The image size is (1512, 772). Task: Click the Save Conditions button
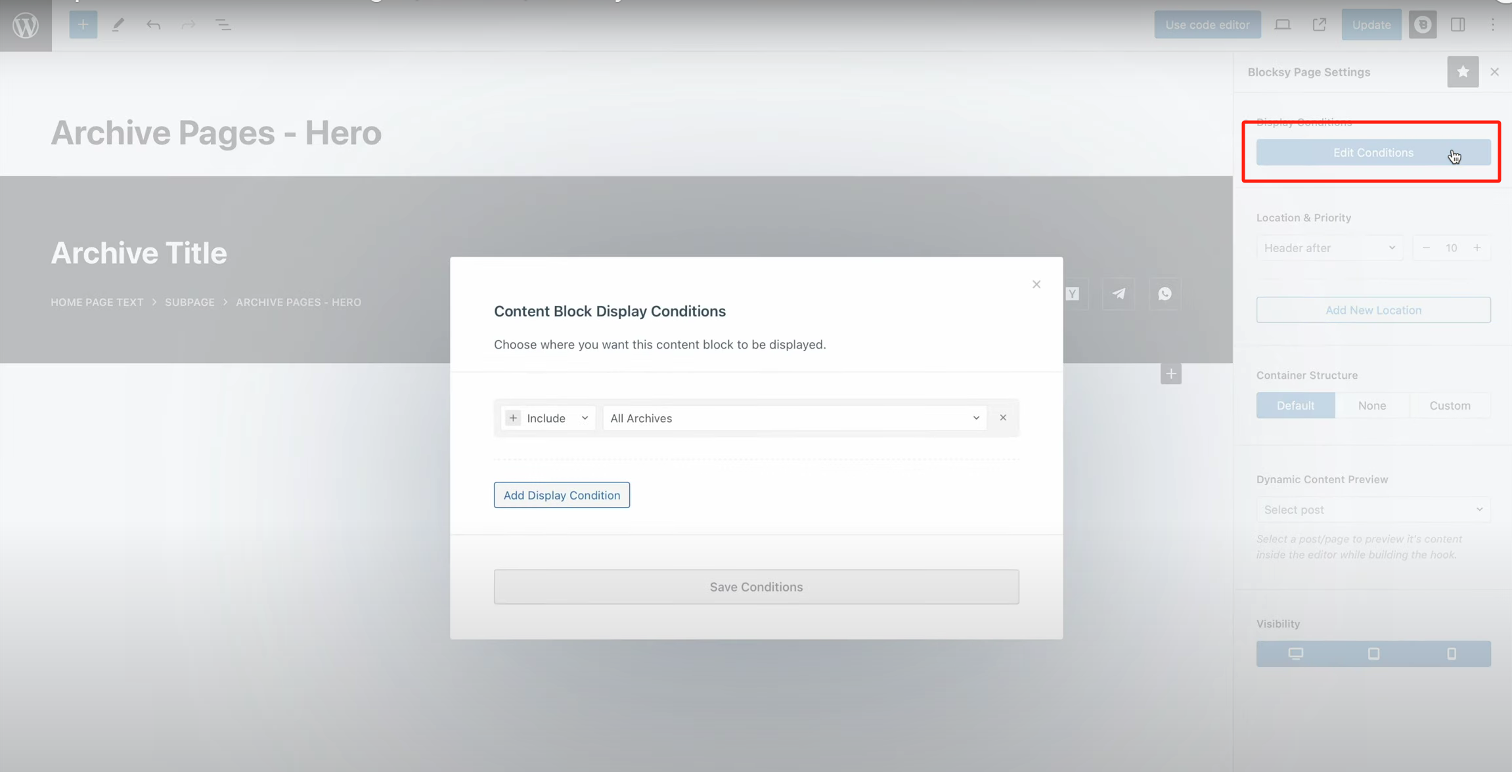(x=756, y=587)
